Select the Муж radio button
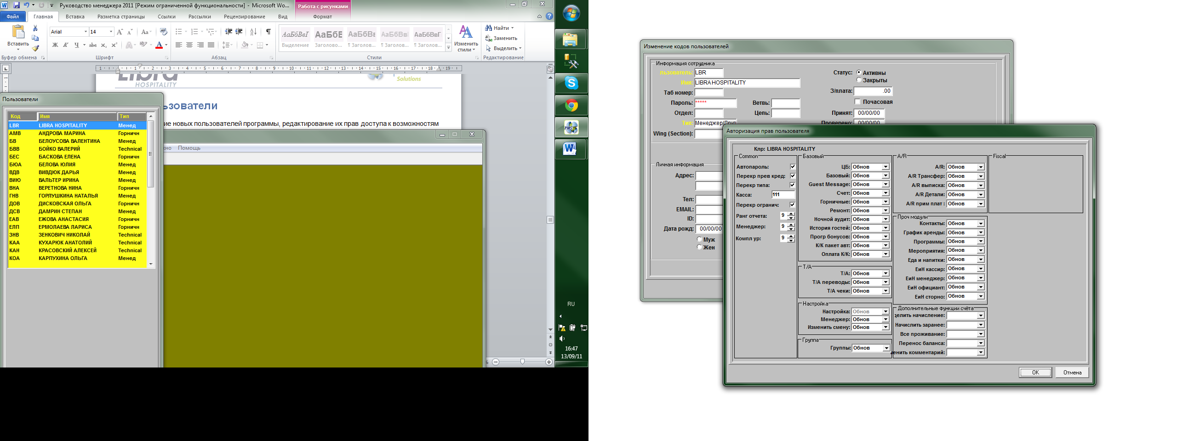Image resolution: width=1177 pixels, height=441 pixels. coord(699,239)
